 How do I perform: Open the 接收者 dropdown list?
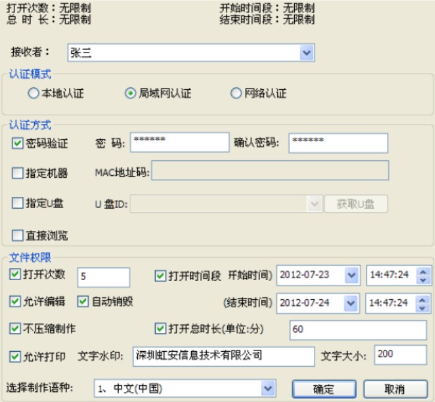coord(307,53)
